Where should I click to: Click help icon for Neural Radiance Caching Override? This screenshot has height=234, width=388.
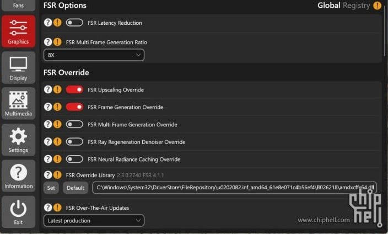[48, 159]
